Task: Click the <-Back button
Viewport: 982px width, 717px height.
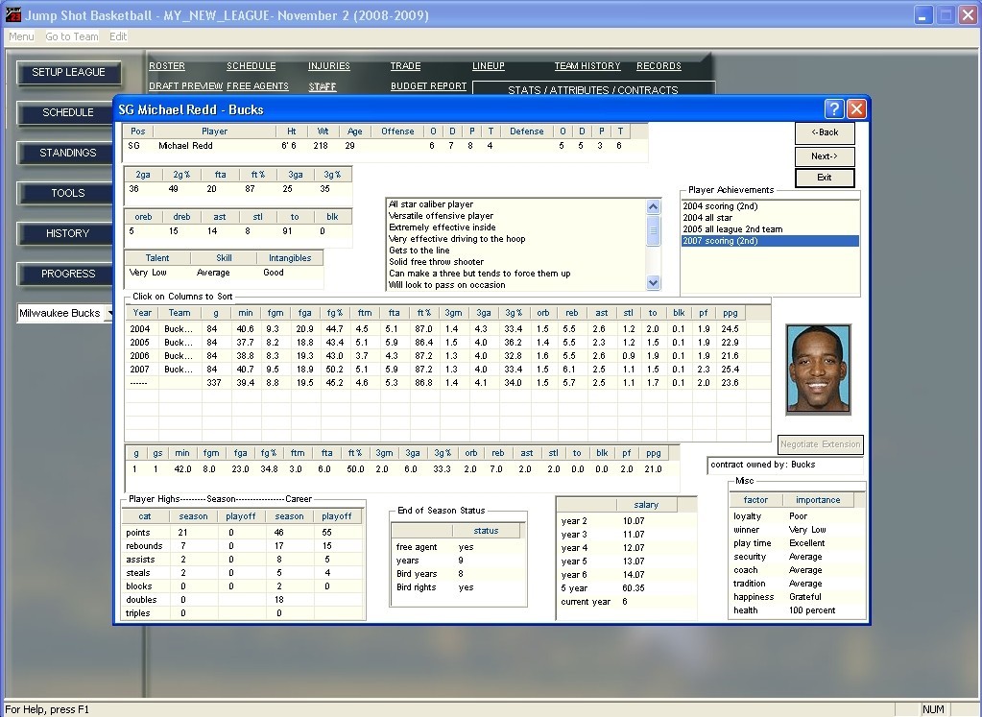Action: click(x=824, y=132)
